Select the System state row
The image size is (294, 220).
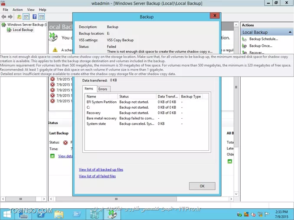[x=147, y=124]
